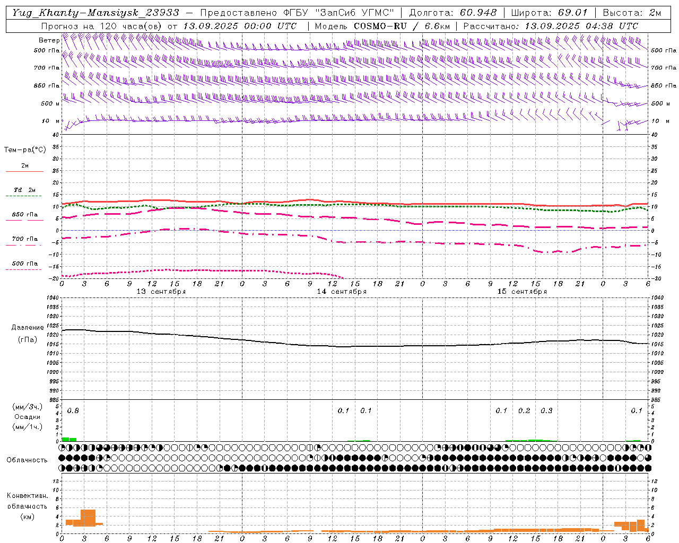This screenshot has height=543, width=679.
Task: Click the 14 сентября date label
Action: (342, 291)
